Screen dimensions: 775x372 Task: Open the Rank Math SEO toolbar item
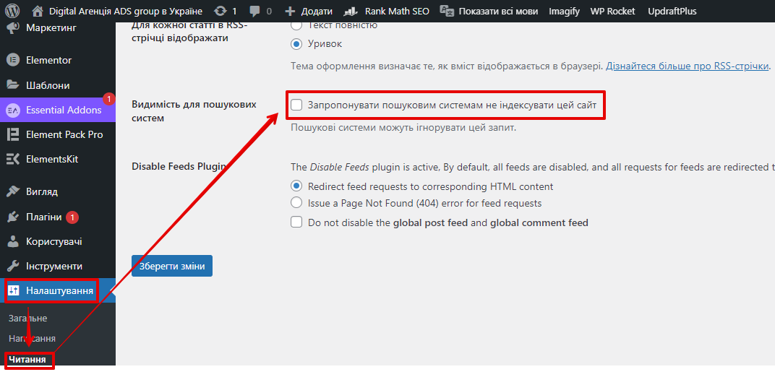click(x=397, y=11)
